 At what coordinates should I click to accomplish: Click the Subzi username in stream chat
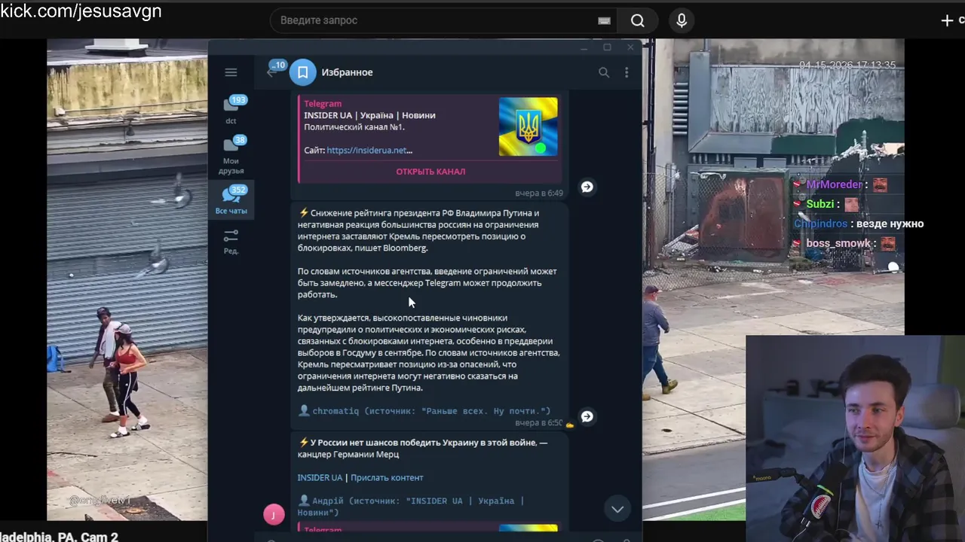820,204
